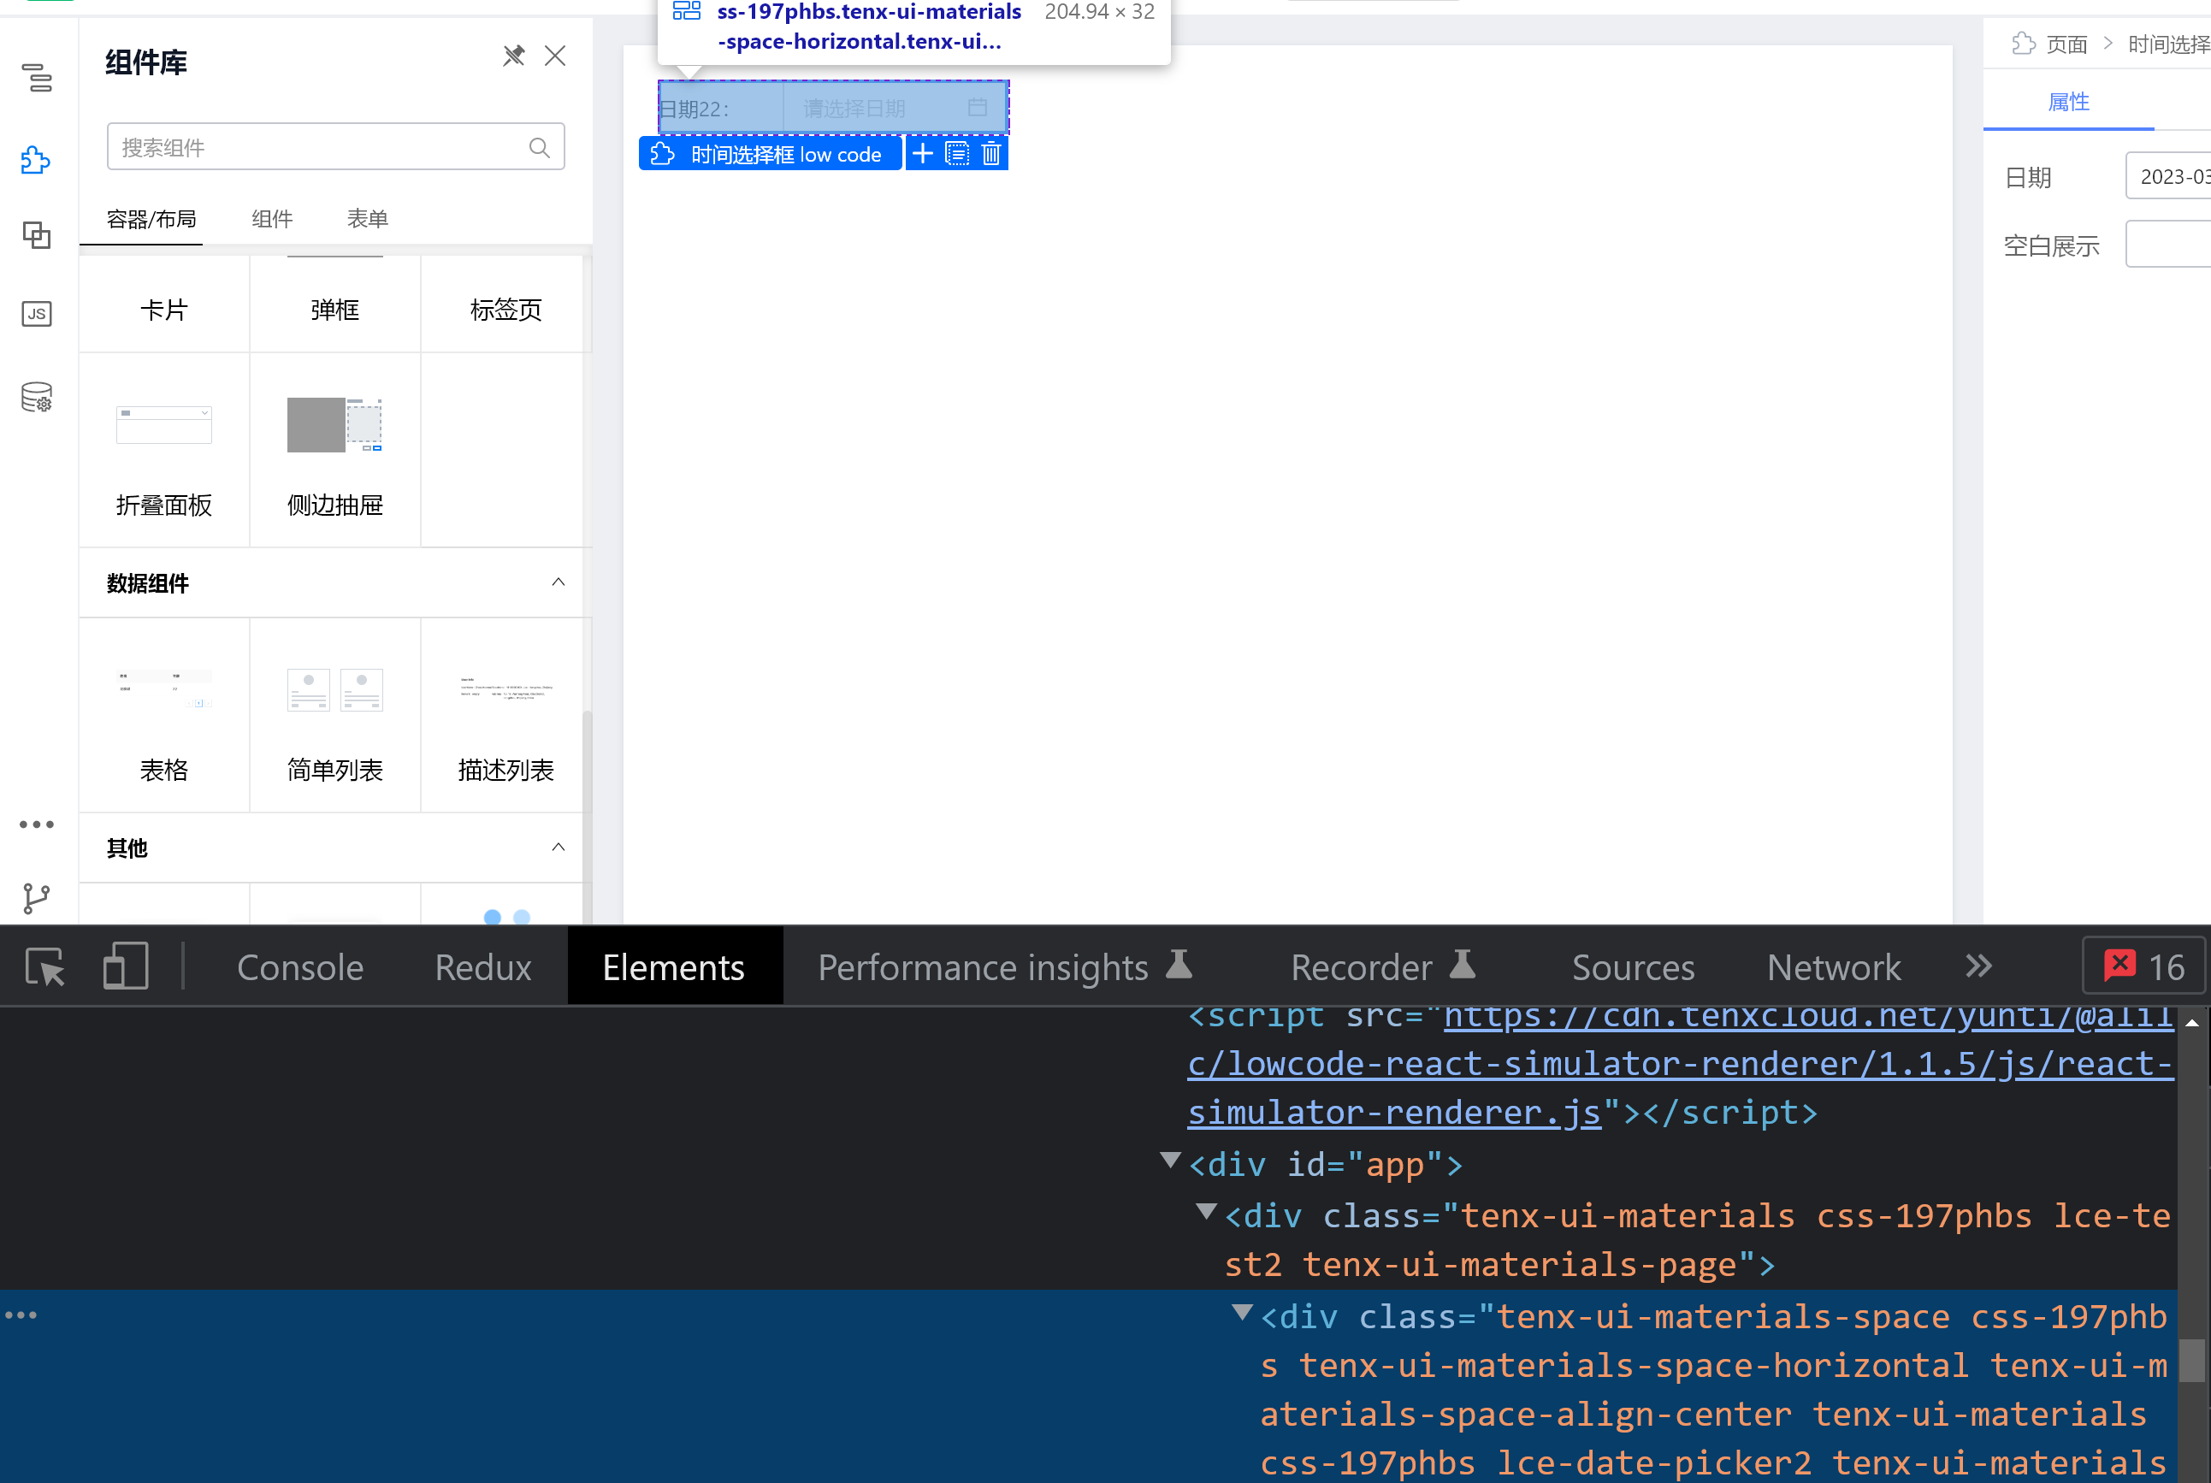This screenshot has height=1483, width=2211.
Task: Click the Elements panel scrollbar up arrow
Action: [2192, 1024]
